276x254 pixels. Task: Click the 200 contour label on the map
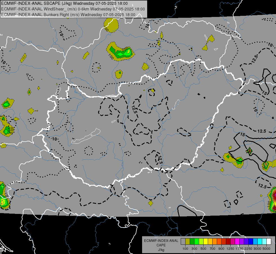tap(125, 50)
